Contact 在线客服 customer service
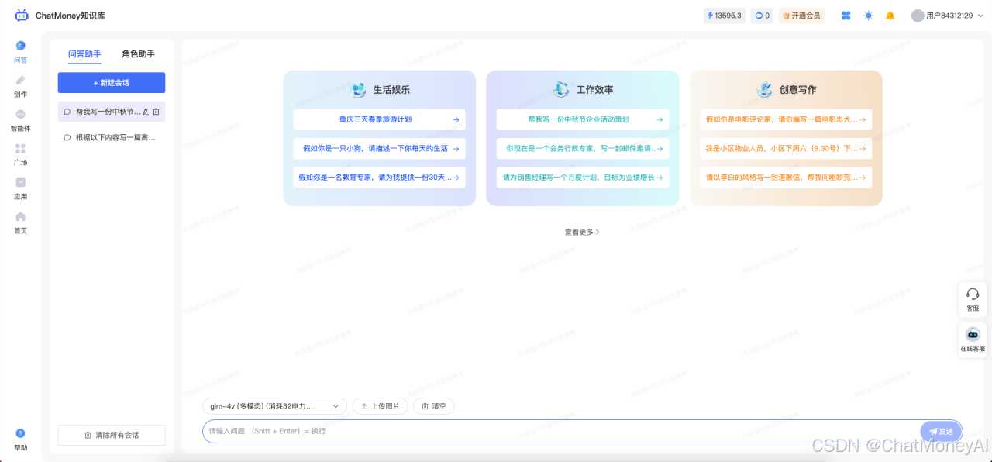This screenshot has width=992, height=462. pos(973,339)
